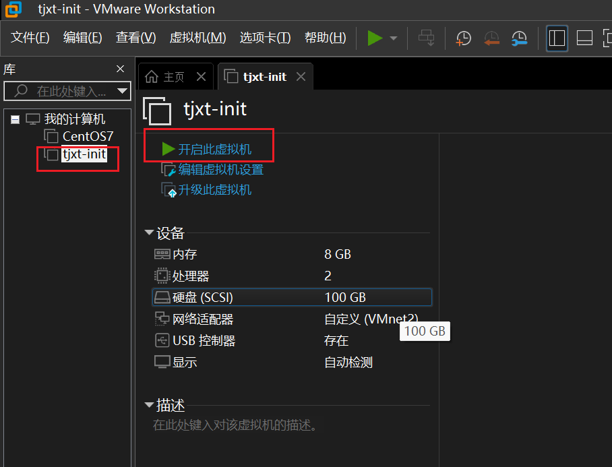
Task: Click the upgrade arrow icon beside 升级此虚拟机
Action: (169, 190)
